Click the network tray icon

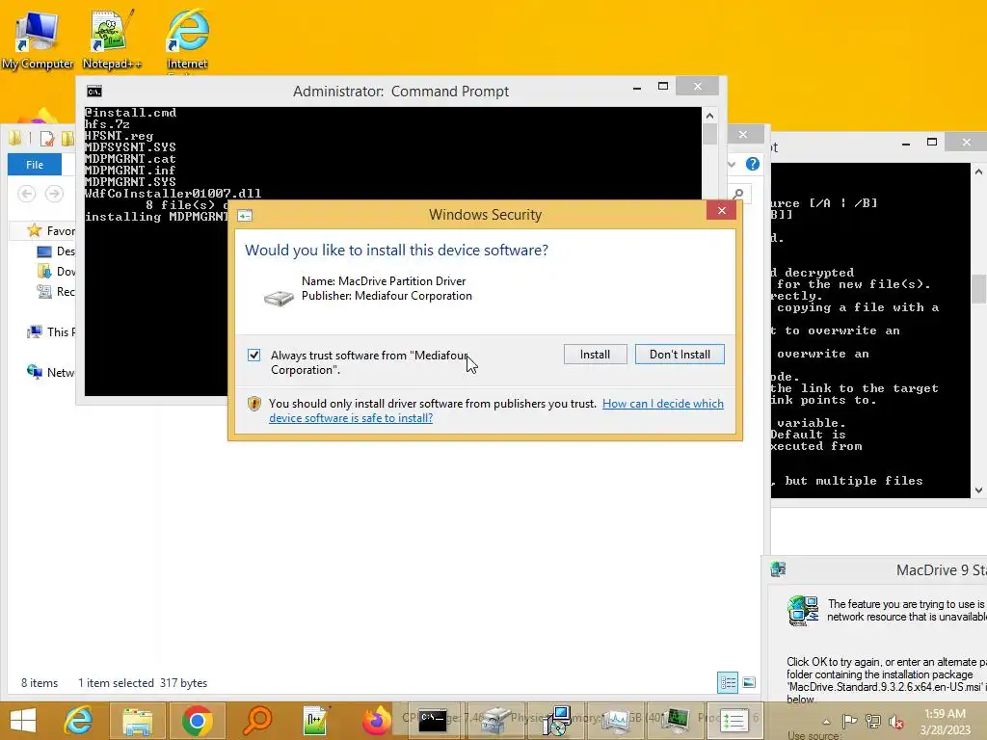click(x=873, y=721)
